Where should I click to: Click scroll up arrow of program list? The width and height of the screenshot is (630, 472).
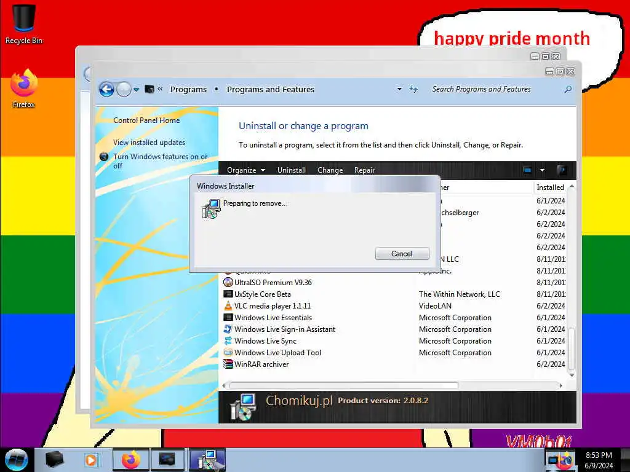572,187
